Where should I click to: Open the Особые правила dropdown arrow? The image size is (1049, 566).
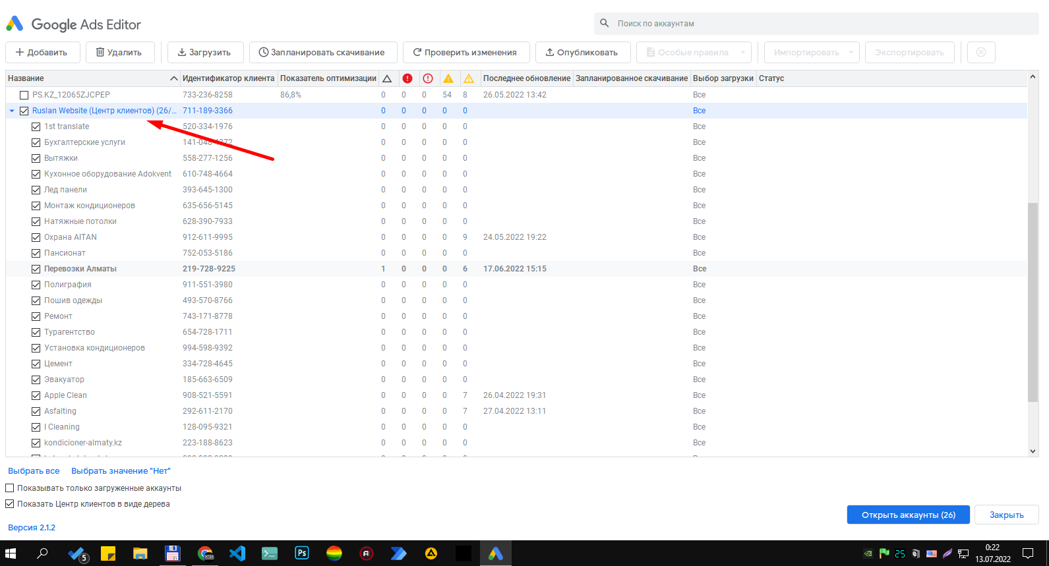point(743,52)
